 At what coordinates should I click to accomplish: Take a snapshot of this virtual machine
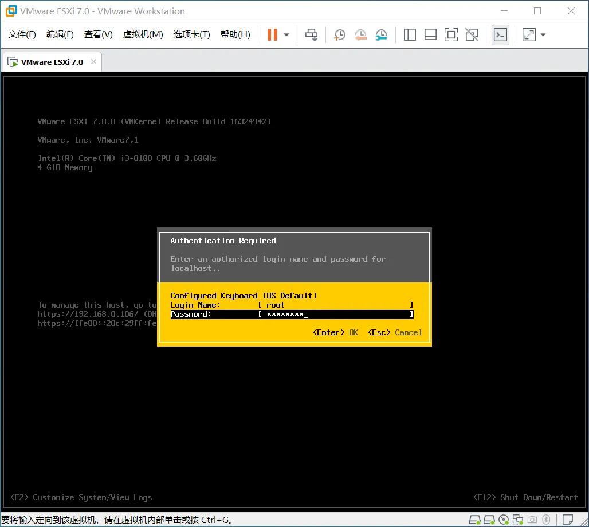(340, 34)
